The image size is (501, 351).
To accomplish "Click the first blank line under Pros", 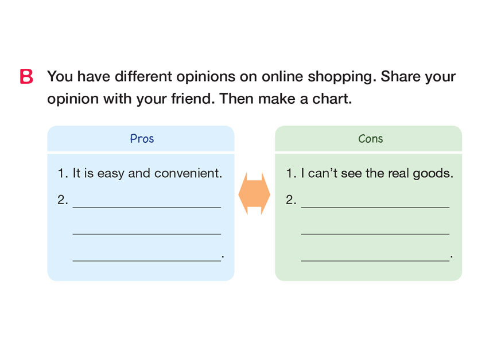I will coord(147,205).
